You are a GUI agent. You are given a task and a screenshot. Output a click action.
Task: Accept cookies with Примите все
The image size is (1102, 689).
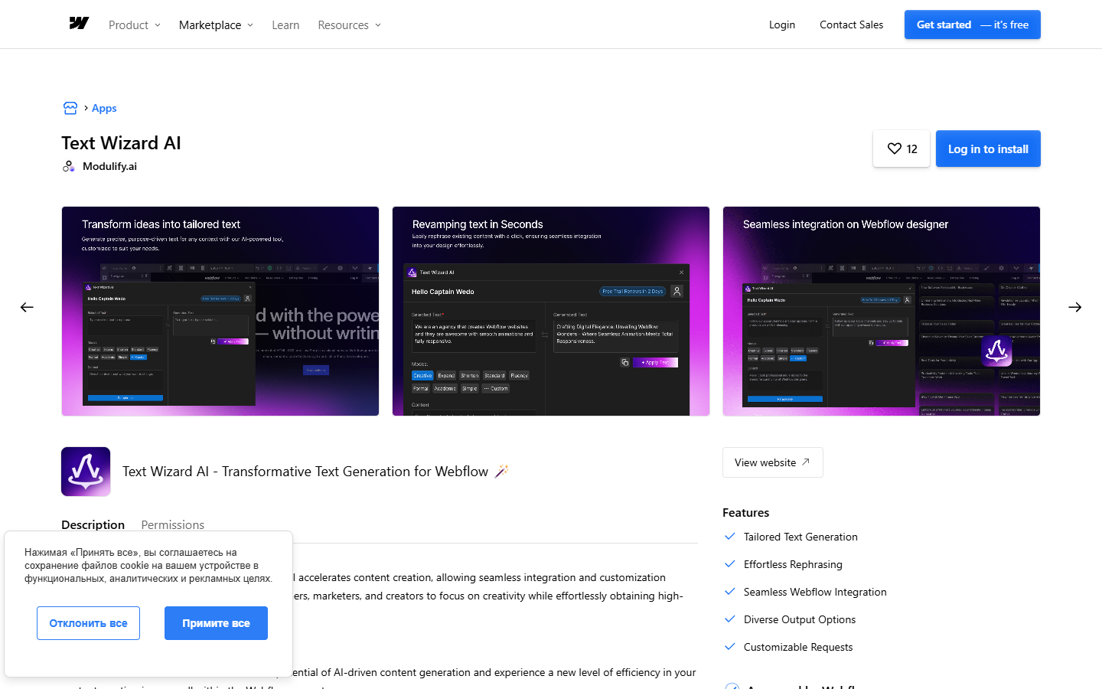point(216,623)
